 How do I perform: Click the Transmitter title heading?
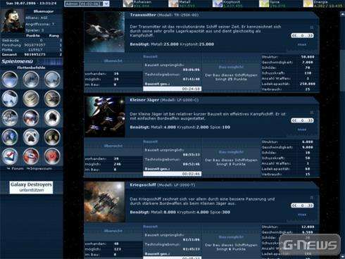coord(164,15)
